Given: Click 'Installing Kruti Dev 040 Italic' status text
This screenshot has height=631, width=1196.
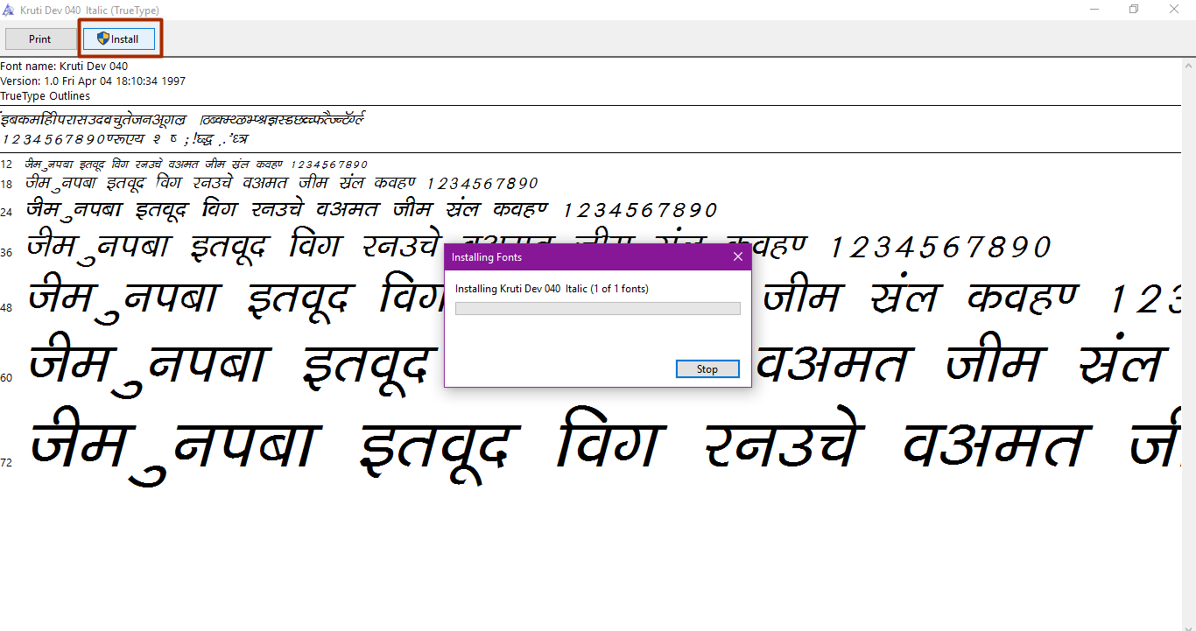Looking at the screenshot, I should tap(552, 289).
